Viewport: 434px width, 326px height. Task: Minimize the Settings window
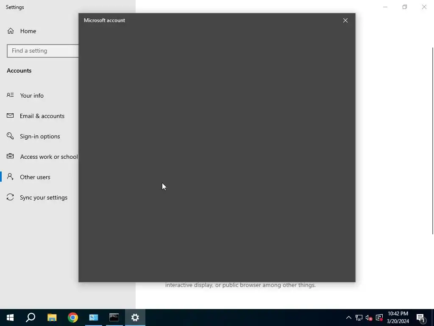pos(385,7)
